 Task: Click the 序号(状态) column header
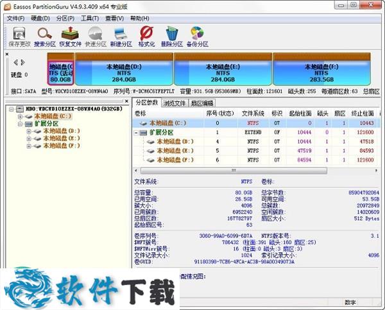220,114
